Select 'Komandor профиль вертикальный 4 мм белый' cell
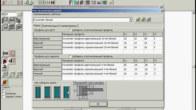Screen dimensions: 196x110 (92, 65)
